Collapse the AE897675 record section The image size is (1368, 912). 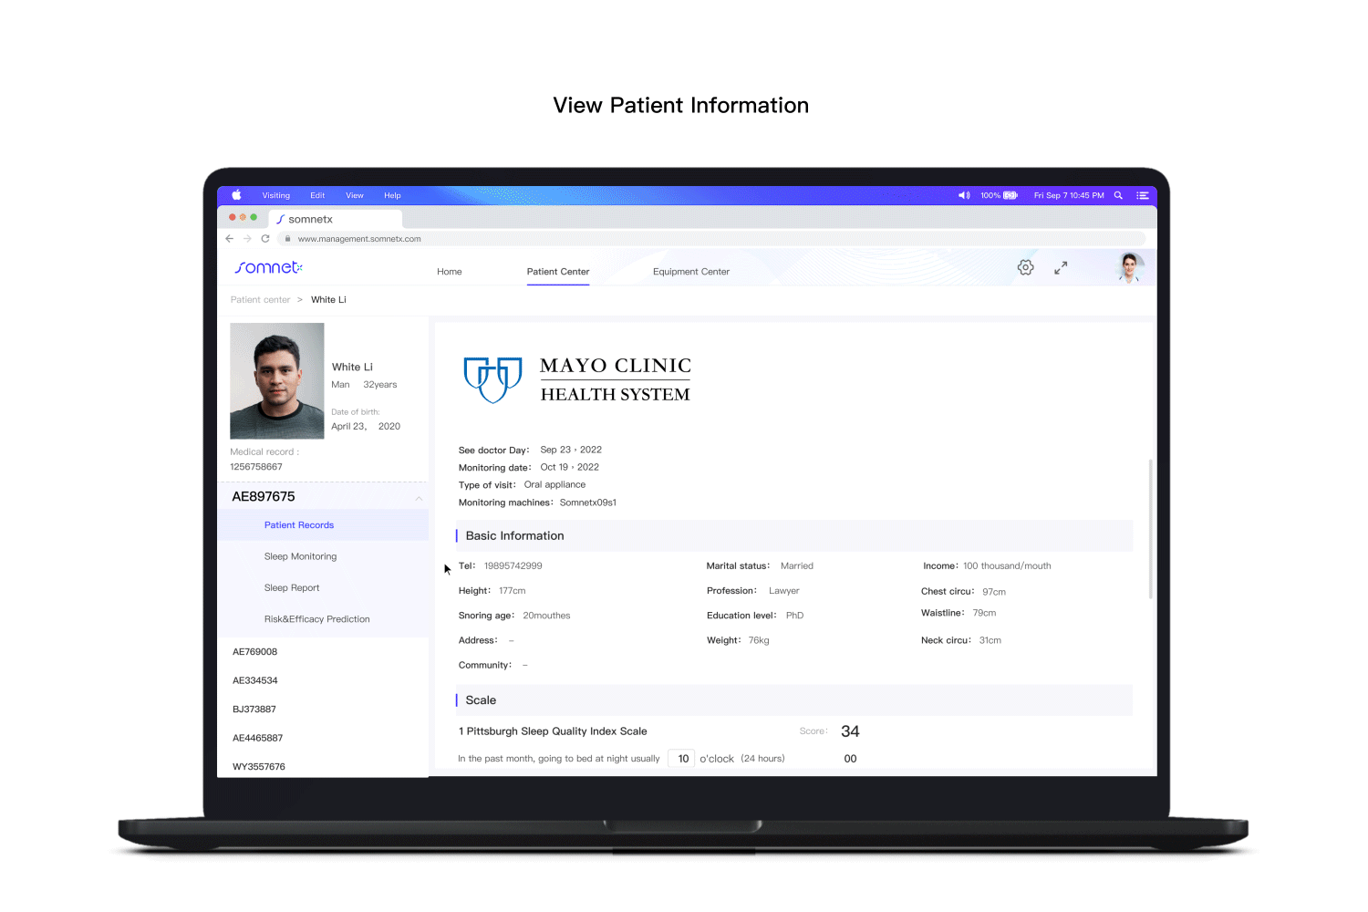coord(419,497)
